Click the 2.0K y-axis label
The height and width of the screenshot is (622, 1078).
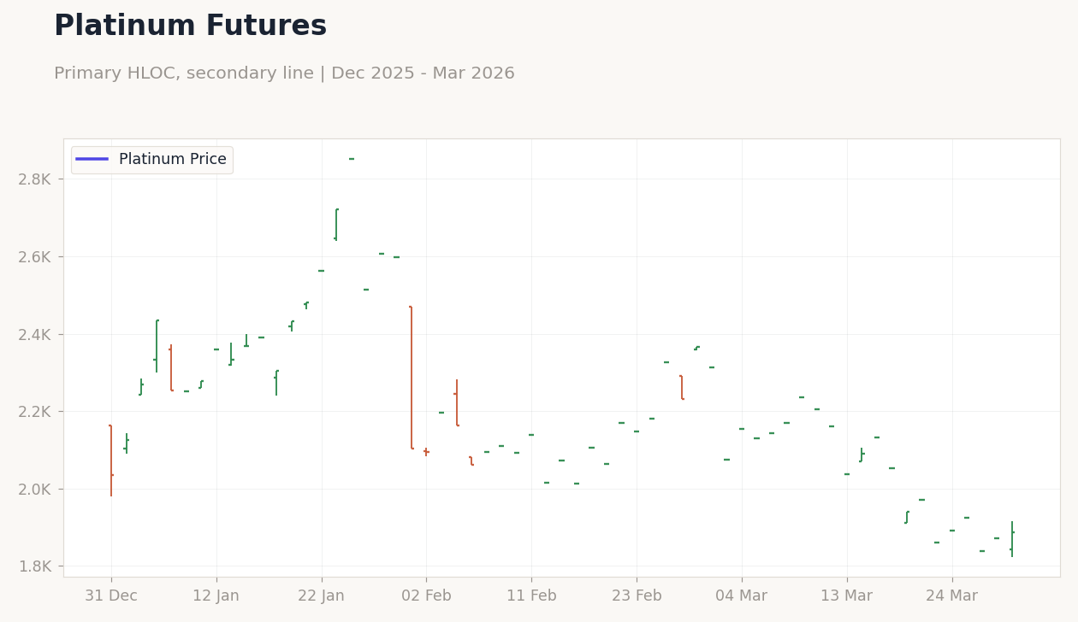(34, 490)
